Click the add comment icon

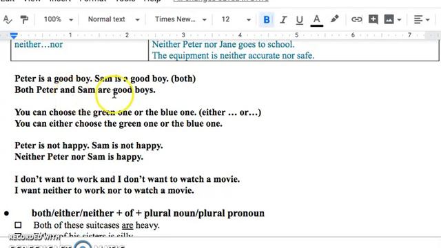[x=373, y=19]
